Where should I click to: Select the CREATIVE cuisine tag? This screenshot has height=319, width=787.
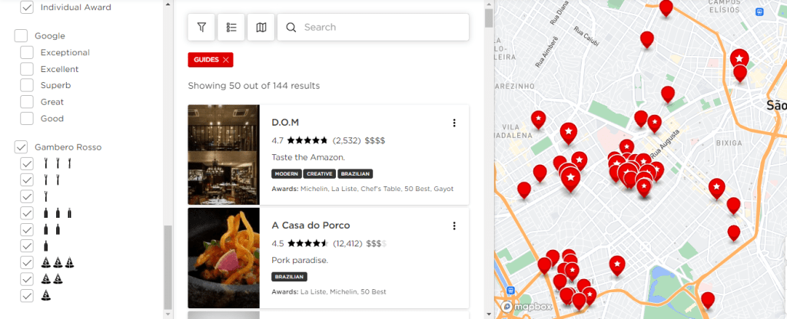tap(320, 174)
